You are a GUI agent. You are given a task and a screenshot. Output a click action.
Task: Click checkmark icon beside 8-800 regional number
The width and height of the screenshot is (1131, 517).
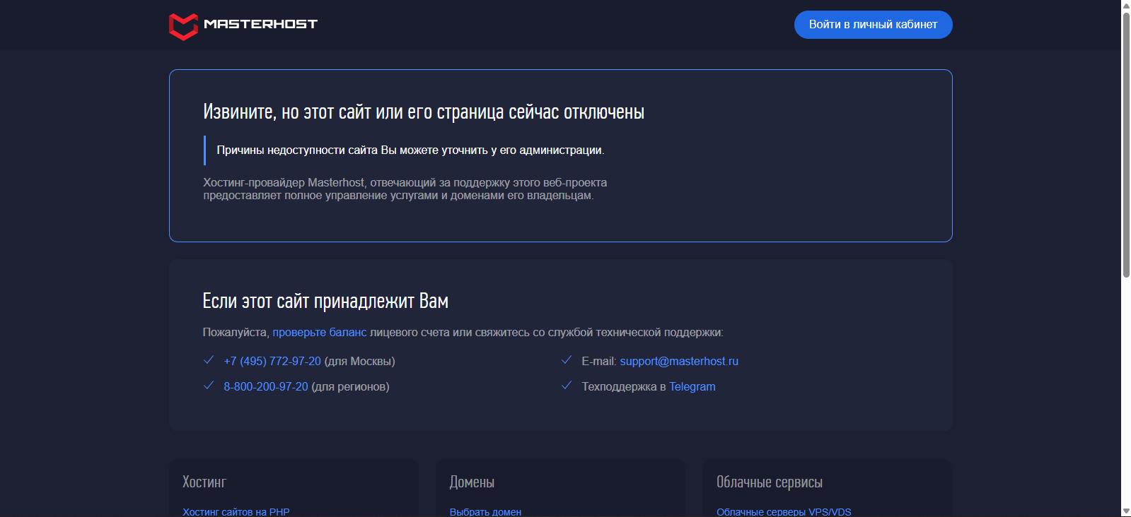coord(209,386)
